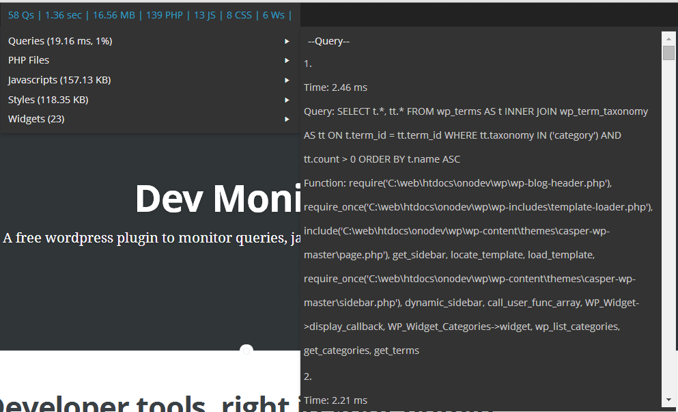
Task: Click the 1.36 sec load time stat
Action: (63, 15)
